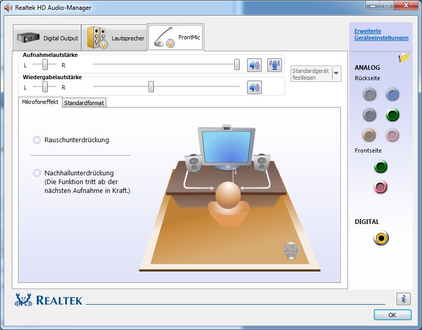
Task: Click the left speaker in the desk illustration
Action: point(193,163)
